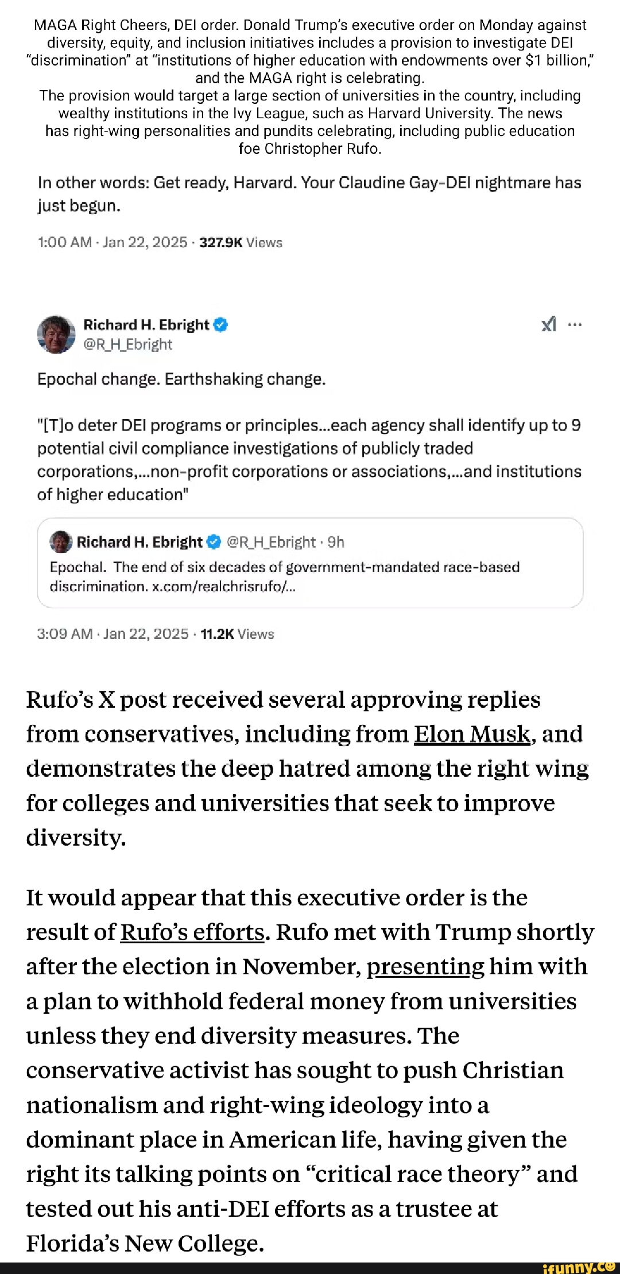Click the 9h timestamp in the quoted post
The height and width of the screenshot is (1274, 620).
336,542
